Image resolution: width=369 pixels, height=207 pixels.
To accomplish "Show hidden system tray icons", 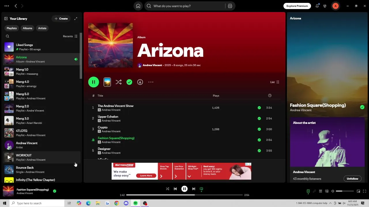I will point(330,203).
